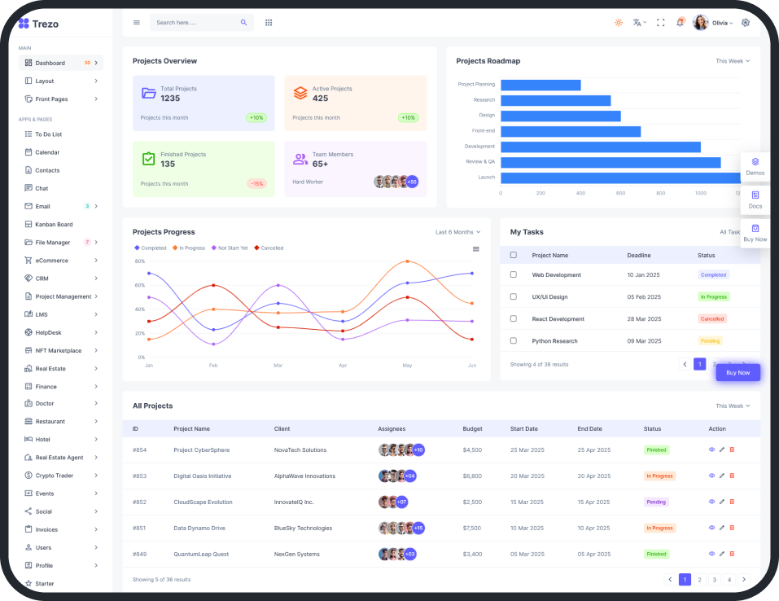Delete QuantumLeap Quest using the trash icon
779x601 pixels.
coord(732,553)
